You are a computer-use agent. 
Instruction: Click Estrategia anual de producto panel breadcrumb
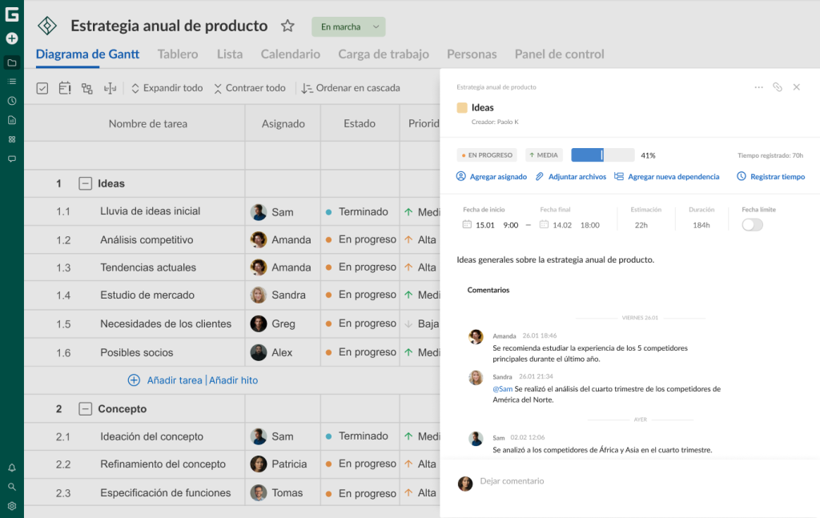coord(496,87)
